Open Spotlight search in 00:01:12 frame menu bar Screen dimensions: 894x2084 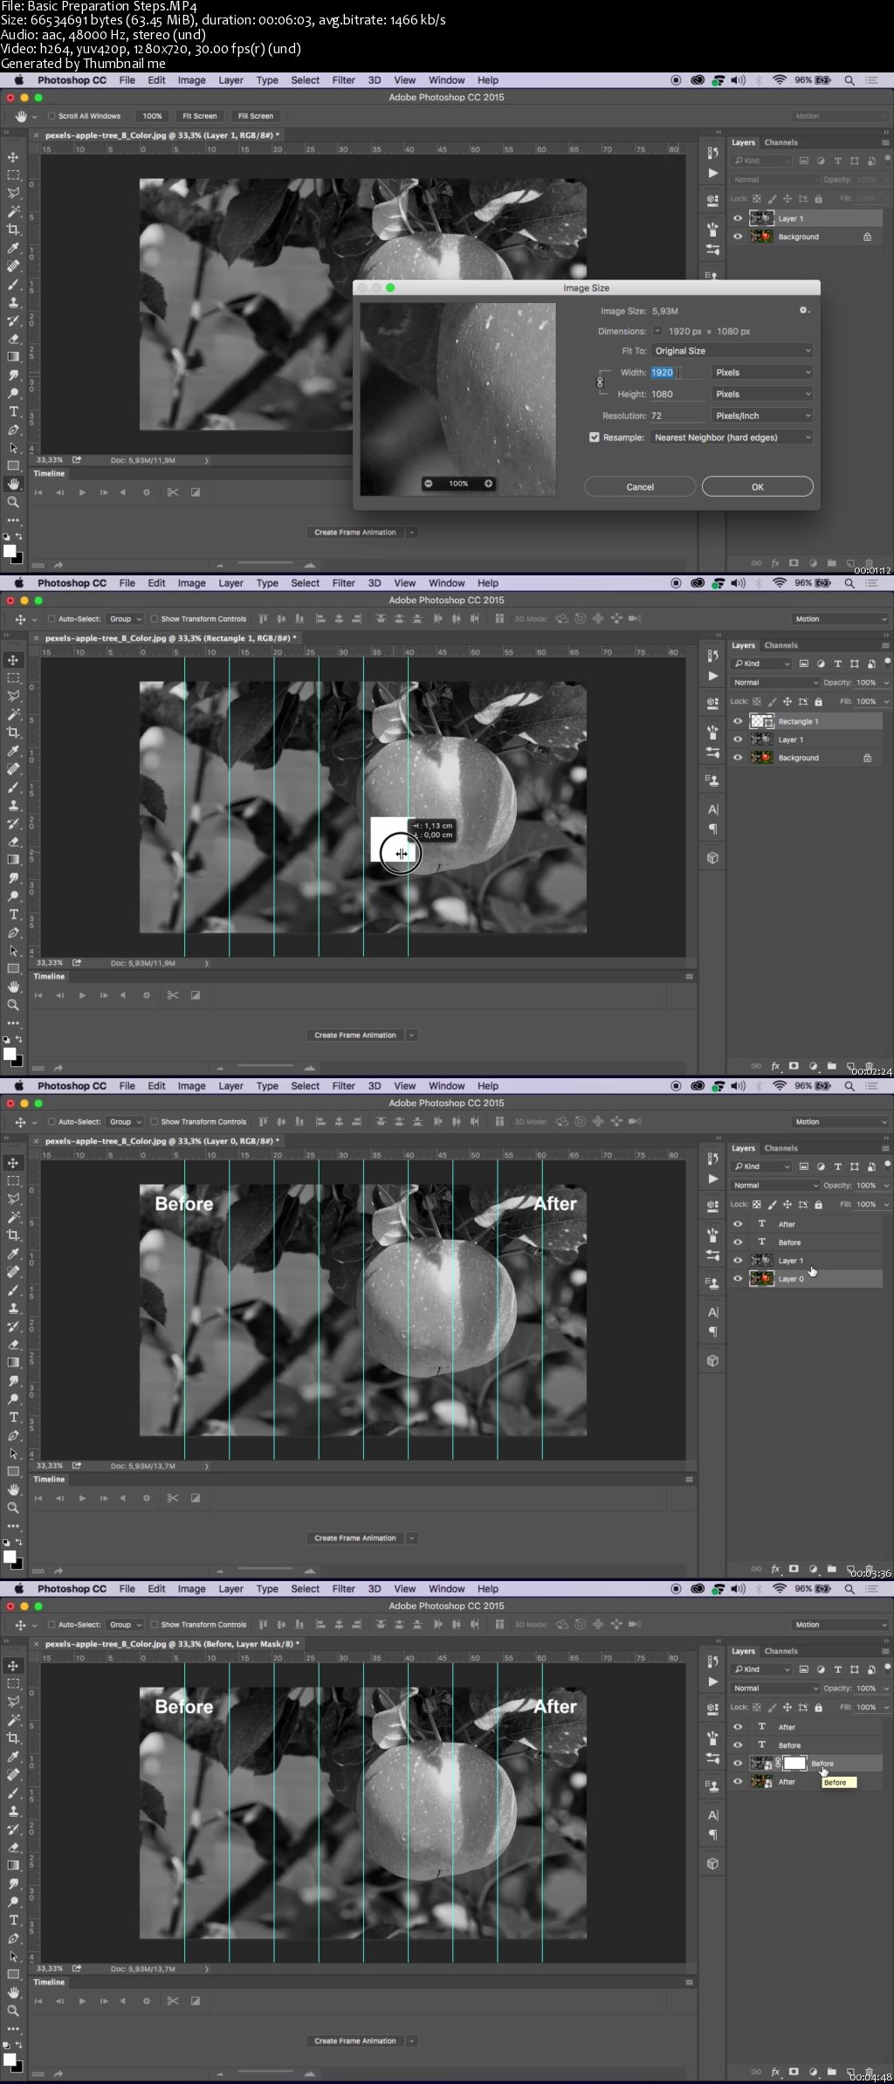tap(849, 80)
